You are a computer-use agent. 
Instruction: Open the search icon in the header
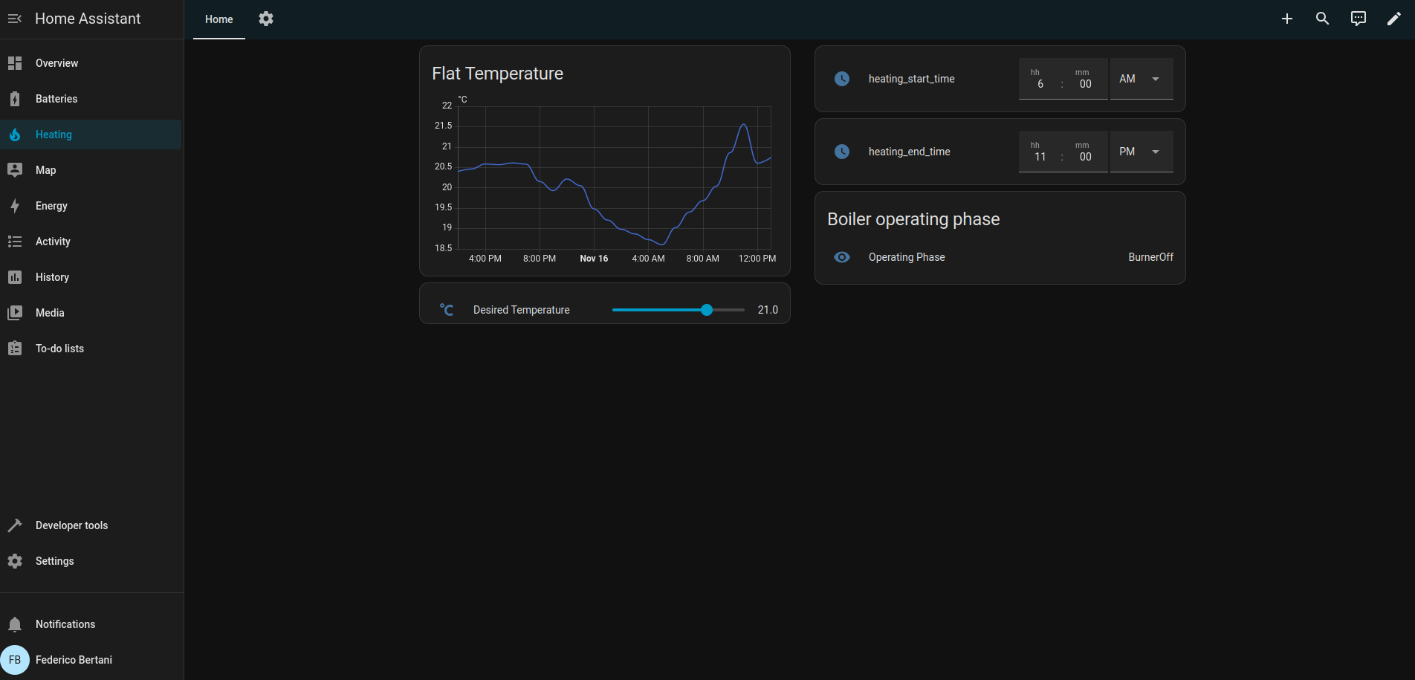1323,18
